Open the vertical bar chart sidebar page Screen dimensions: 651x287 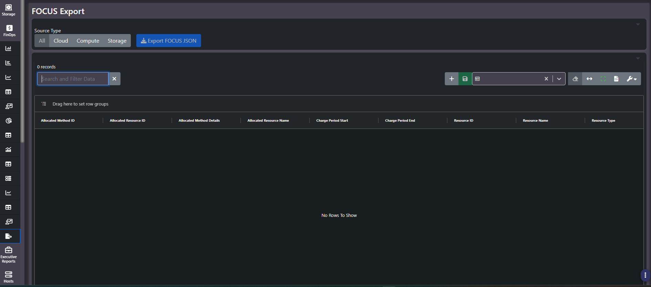[8, 48]
